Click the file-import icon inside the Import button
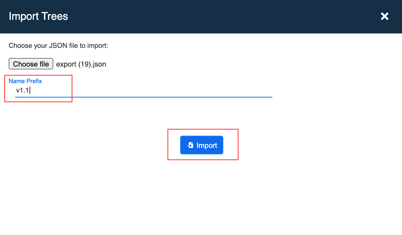This screenshot has width=402, height=235. [190, 145]
